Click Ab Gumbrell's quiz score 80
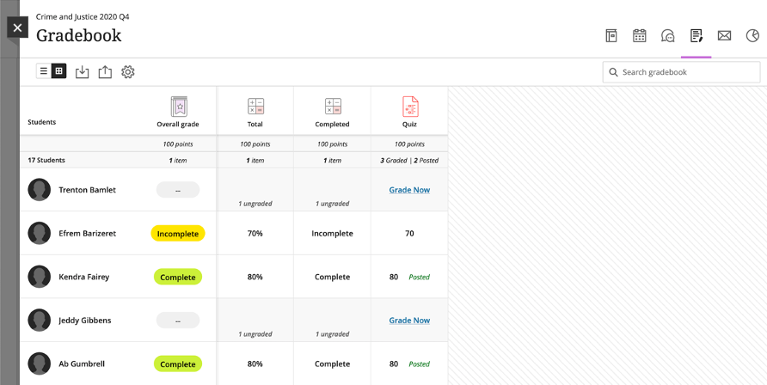This screenshot has width=767, height=385. (x=394, y=364)
